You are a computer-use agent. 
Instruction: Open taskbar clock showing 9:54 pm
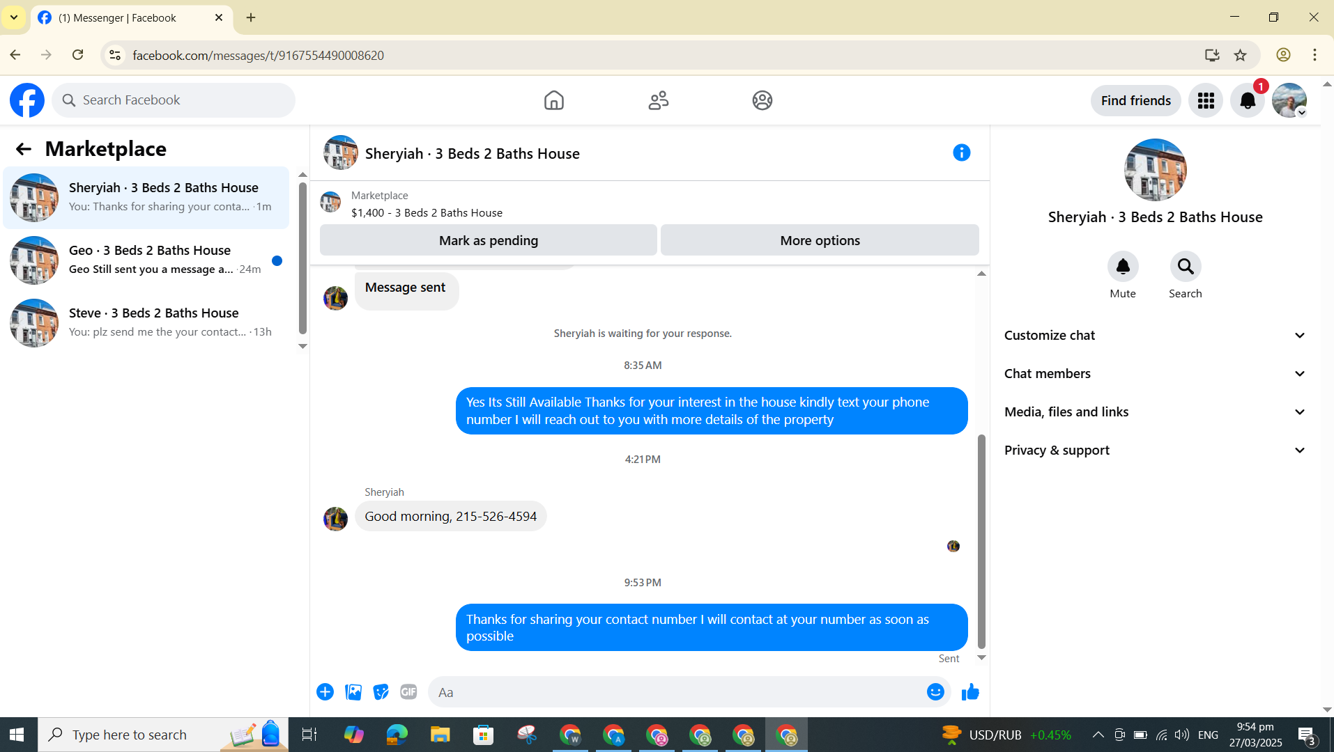[1255, 735]
